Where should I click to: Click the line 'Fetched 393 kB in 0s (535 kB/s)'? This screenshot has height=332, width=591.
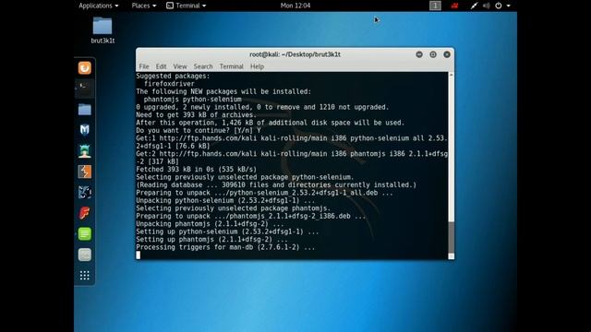click(196, 170)
